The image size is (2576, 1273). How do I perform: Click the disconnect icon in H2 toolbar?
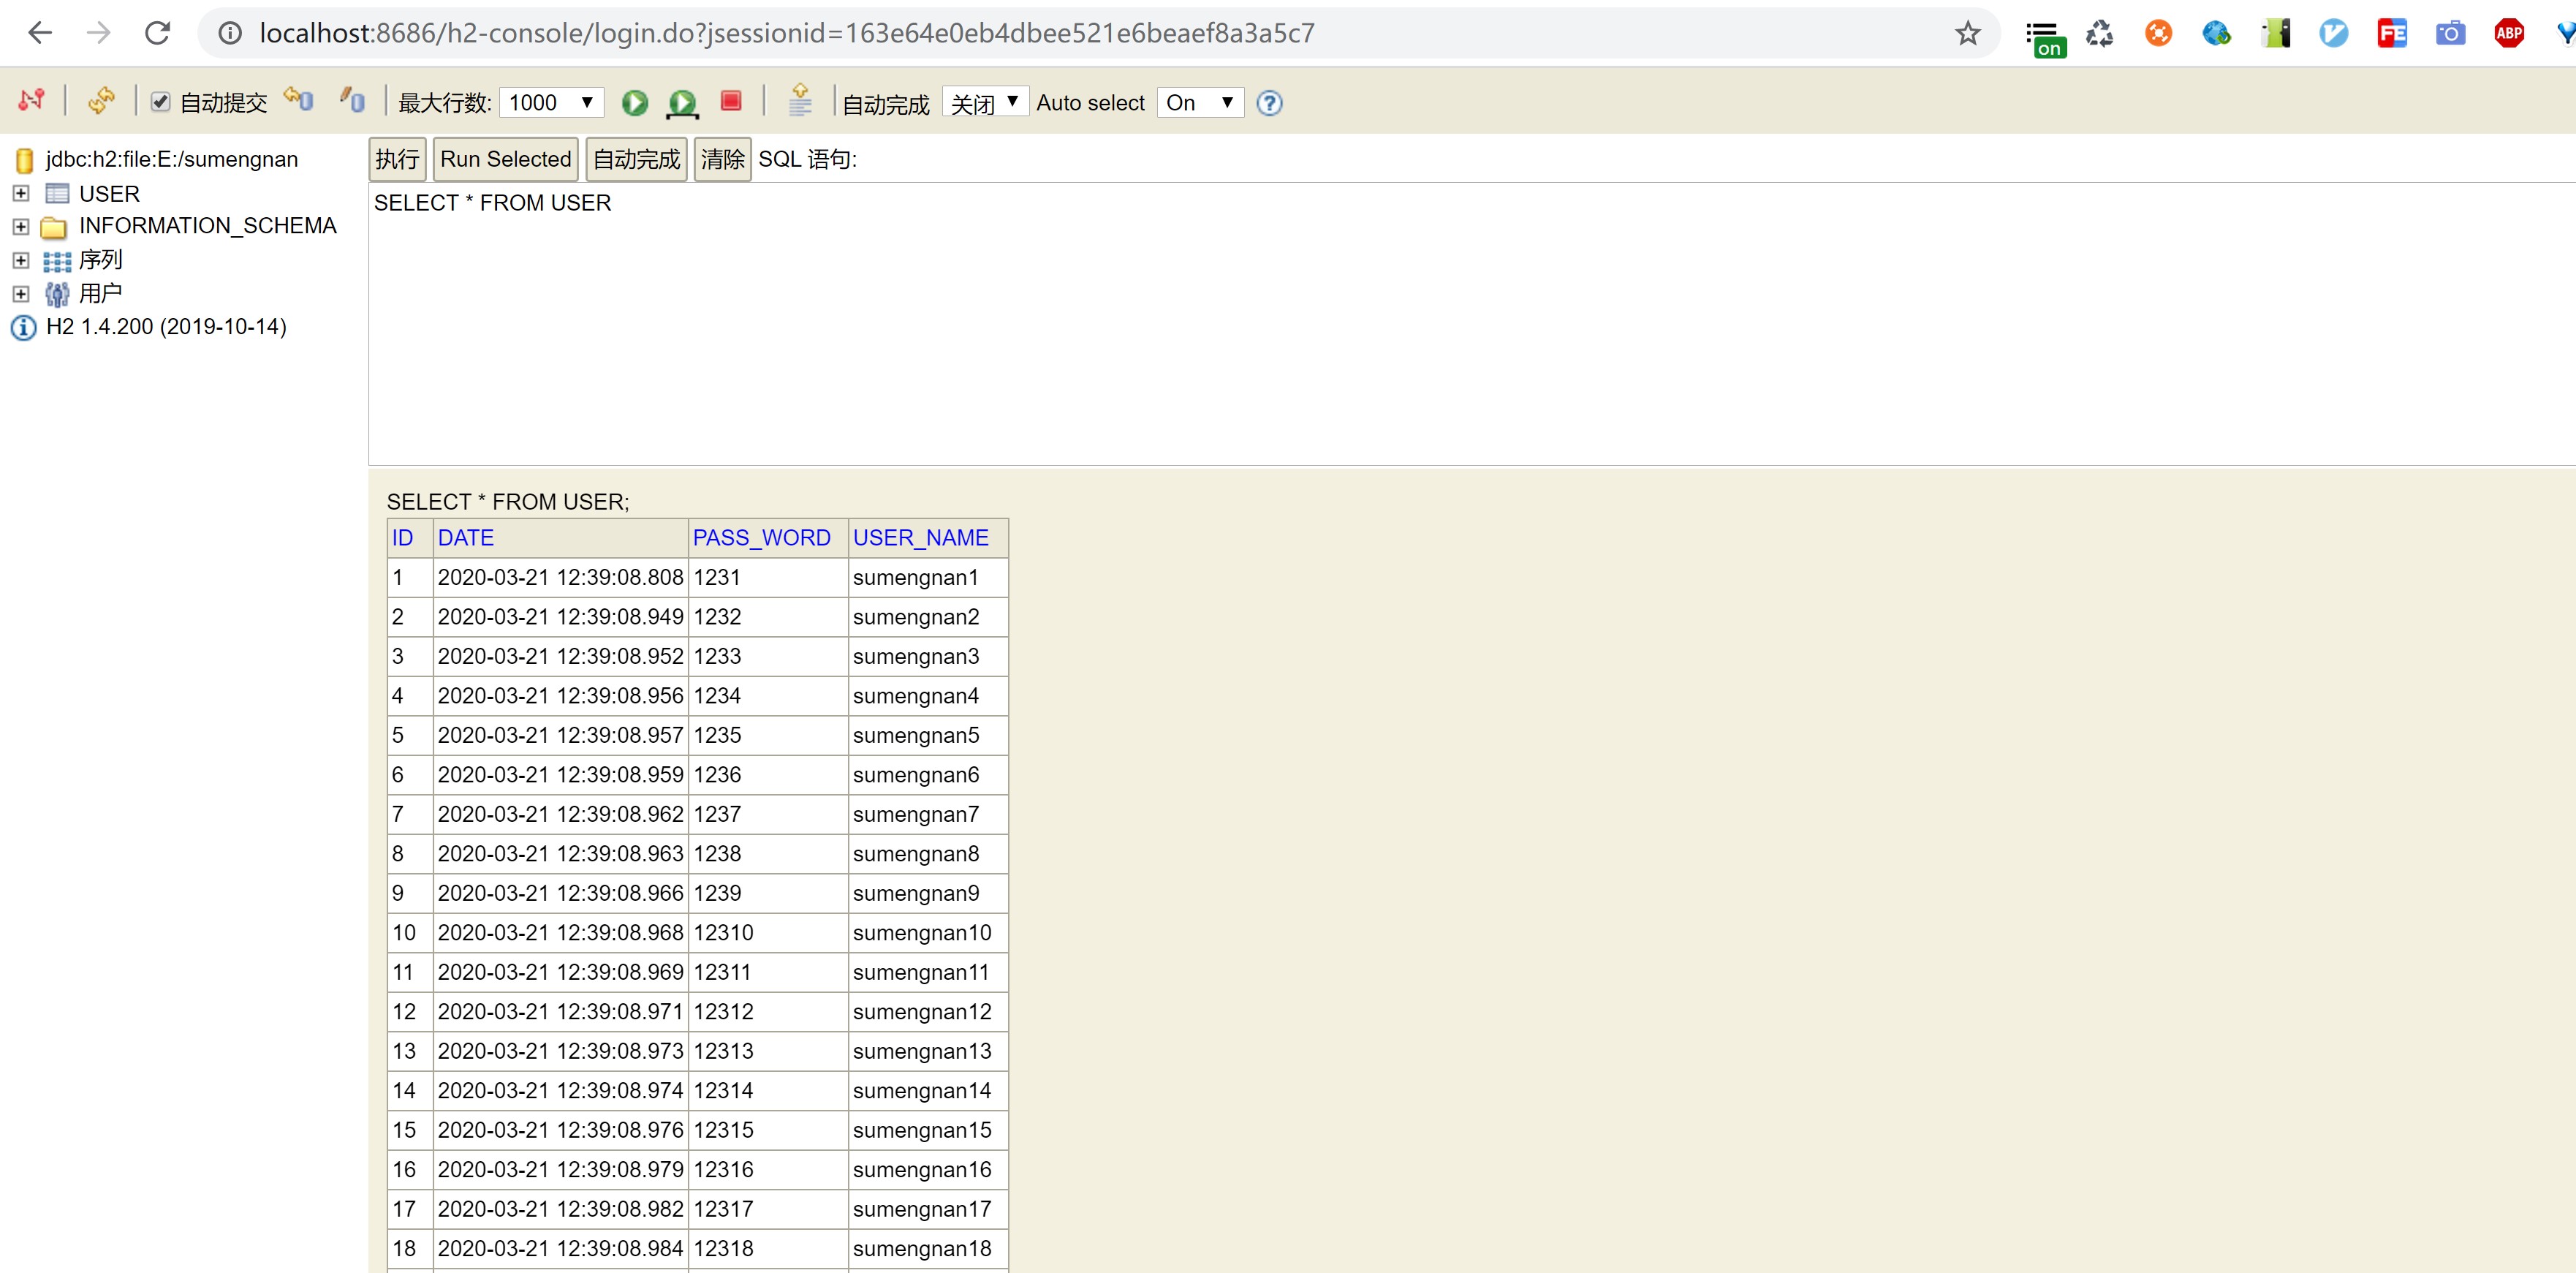click(x=31, y=101)
